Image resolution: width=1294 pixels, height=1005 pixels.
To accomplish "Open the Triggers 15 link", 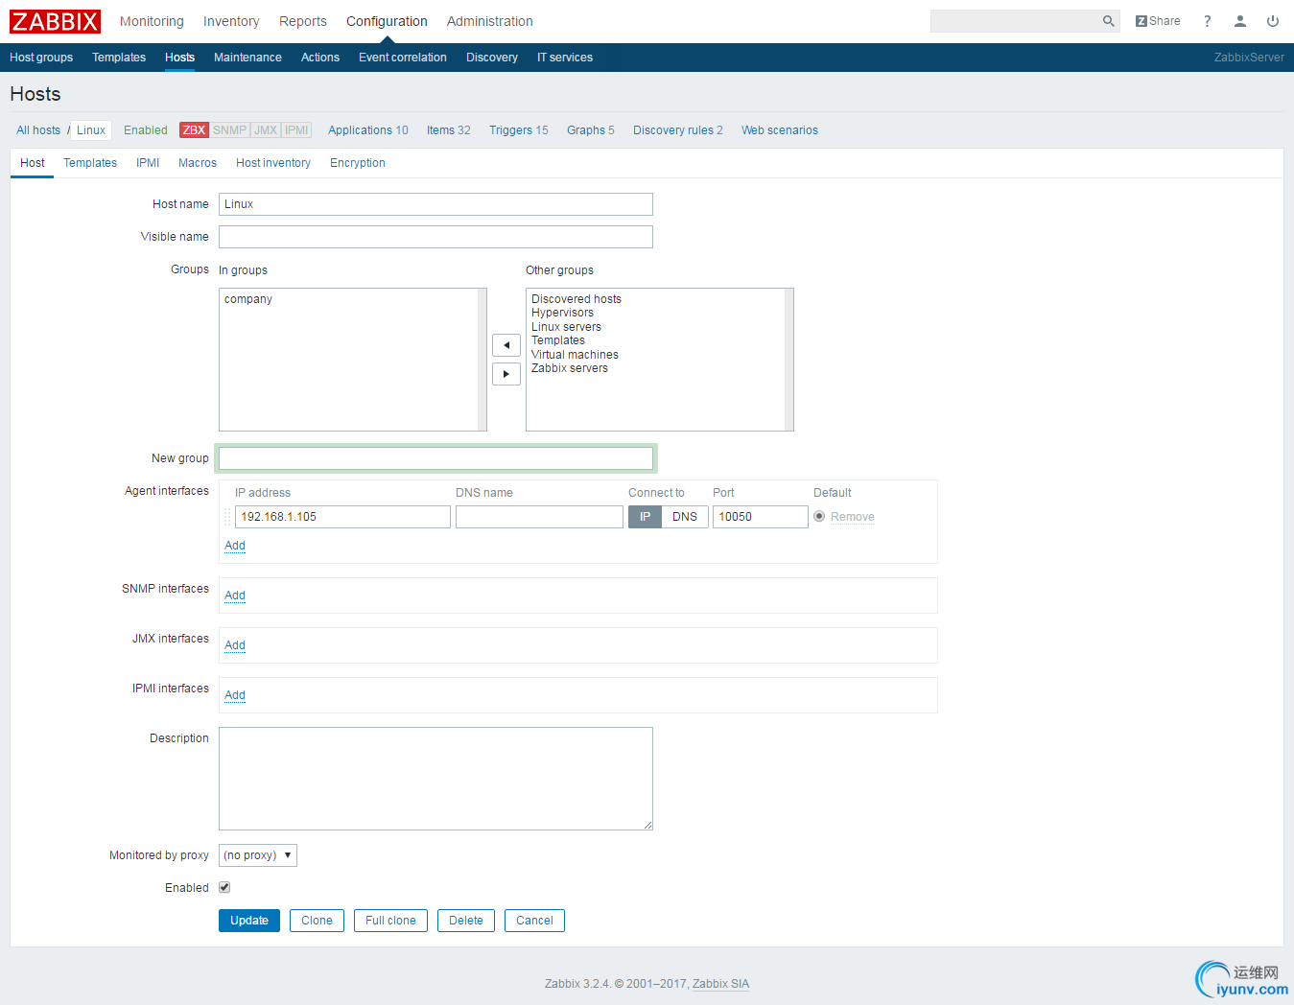I will (x=519, y=130).
